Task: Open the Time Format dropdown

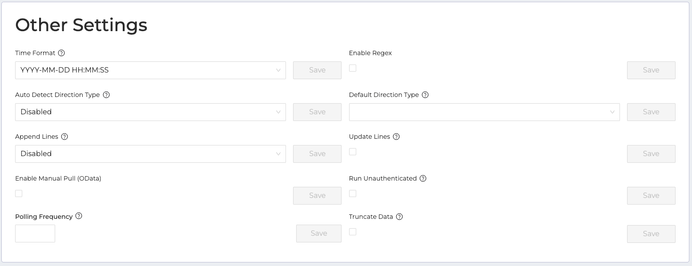Action: (150, 70)
